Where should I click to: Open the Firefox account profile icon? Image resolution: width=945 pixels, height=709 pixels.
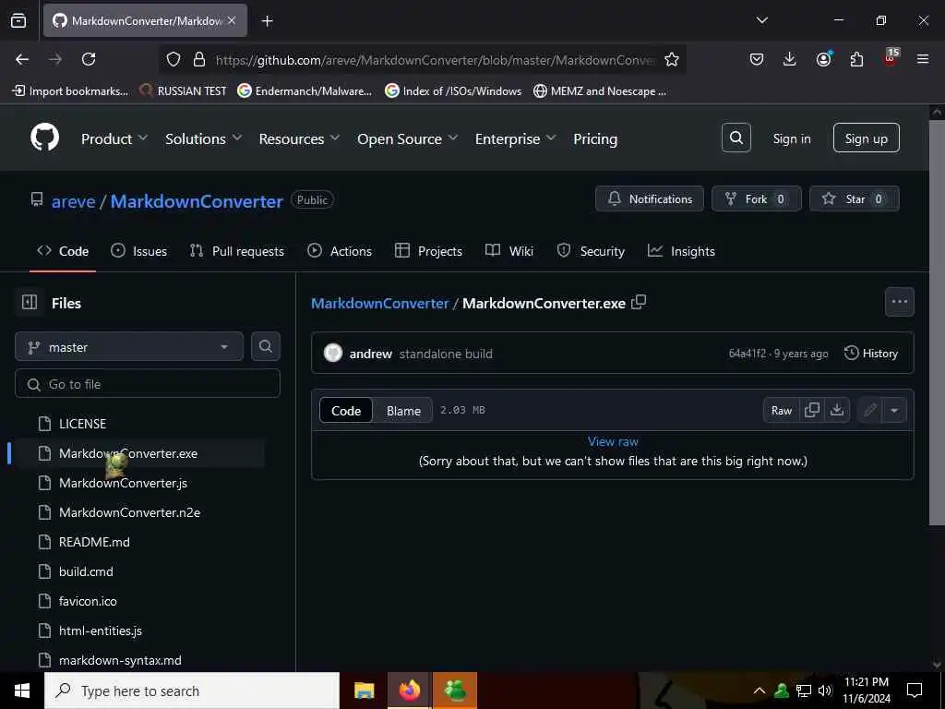coord(823,58)
